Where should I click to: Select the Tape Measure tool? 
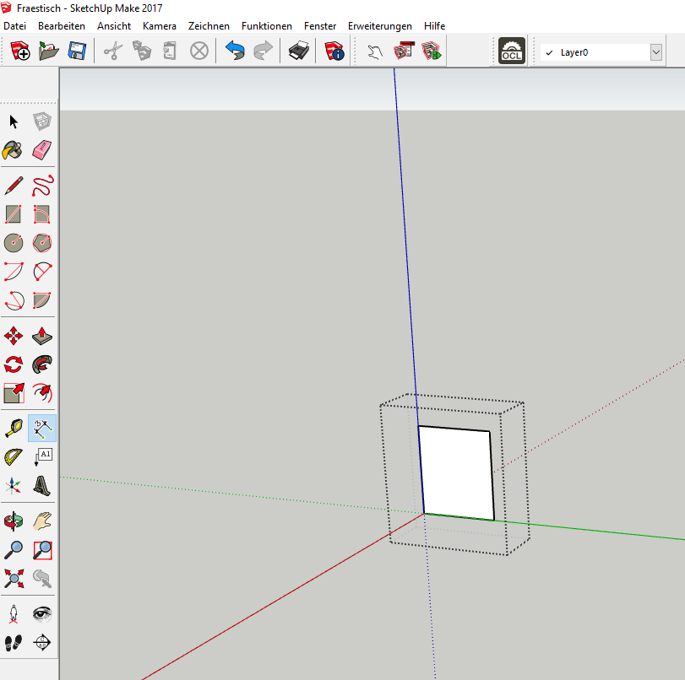coord(14,429)
